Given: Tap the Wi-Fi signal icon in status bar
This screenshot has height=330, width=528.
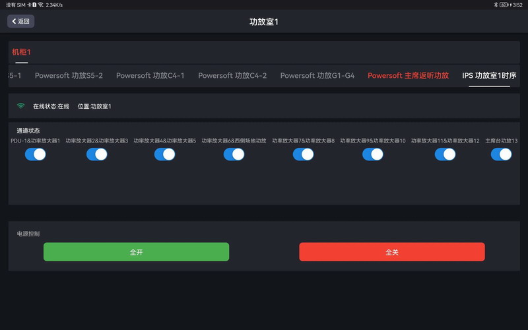Looking at the screenshot, I should click(x=40, y=5).
